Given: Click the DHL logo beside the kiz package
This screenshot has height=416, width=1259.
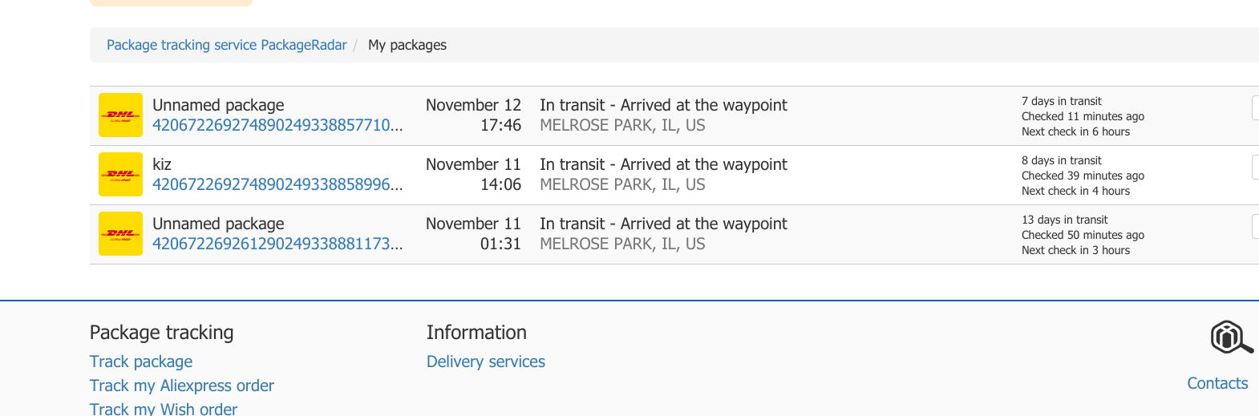Looking at the screenshot, I should click(120, 175).
